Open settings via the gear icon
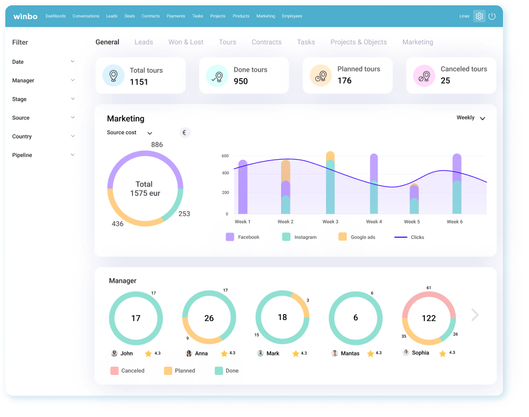 click(x=479, y=17)
